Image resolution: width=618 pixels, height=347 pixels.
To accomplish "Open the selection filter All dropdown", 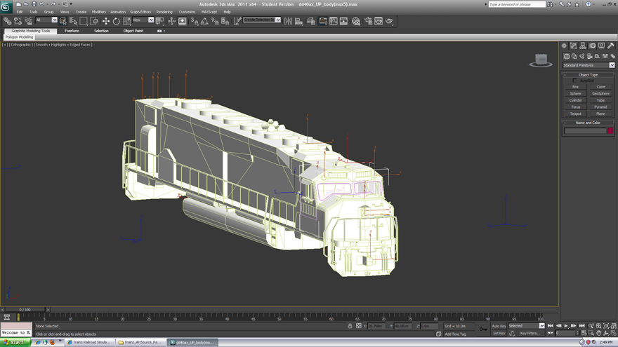I will click(46, 20).
